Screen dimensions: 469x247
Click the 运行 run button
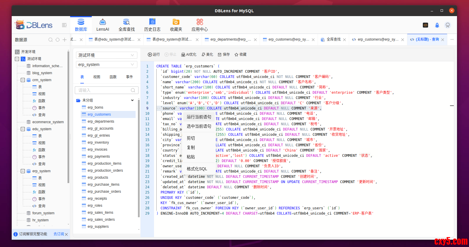point(154,55)
